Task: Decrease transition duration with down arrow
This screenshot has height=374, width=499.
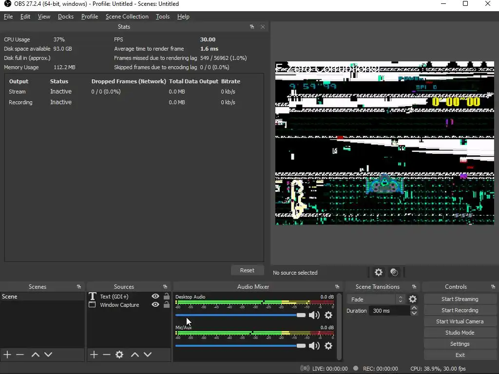Action: tap(414, 313)
